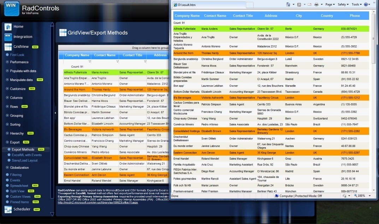Expand the Customize section
Viewport: 379px width, 224px height.
7,88
